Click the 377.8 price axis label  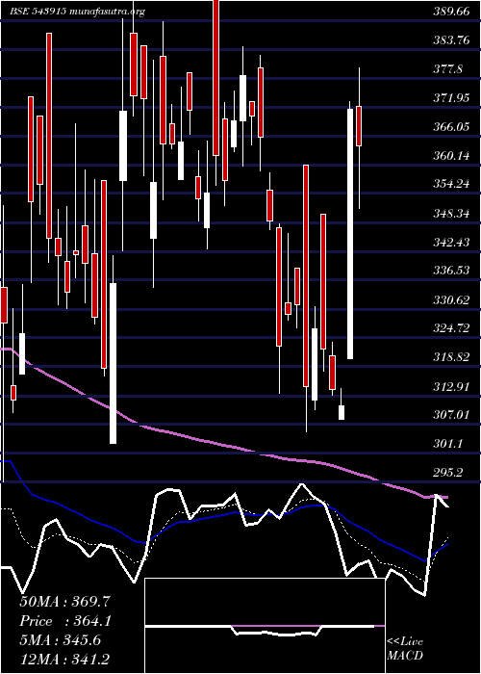pyautogui.click(x=448, y=69)
